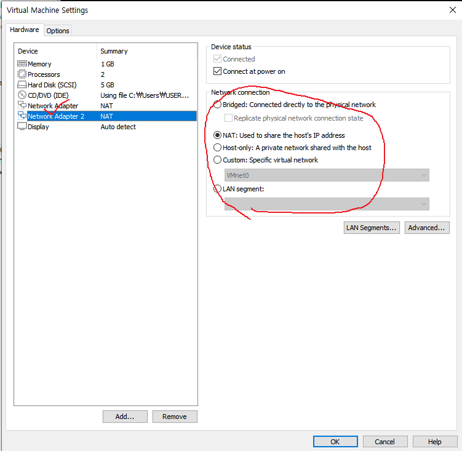
Task: Click the Memory device icon
Action: point(22,63)
